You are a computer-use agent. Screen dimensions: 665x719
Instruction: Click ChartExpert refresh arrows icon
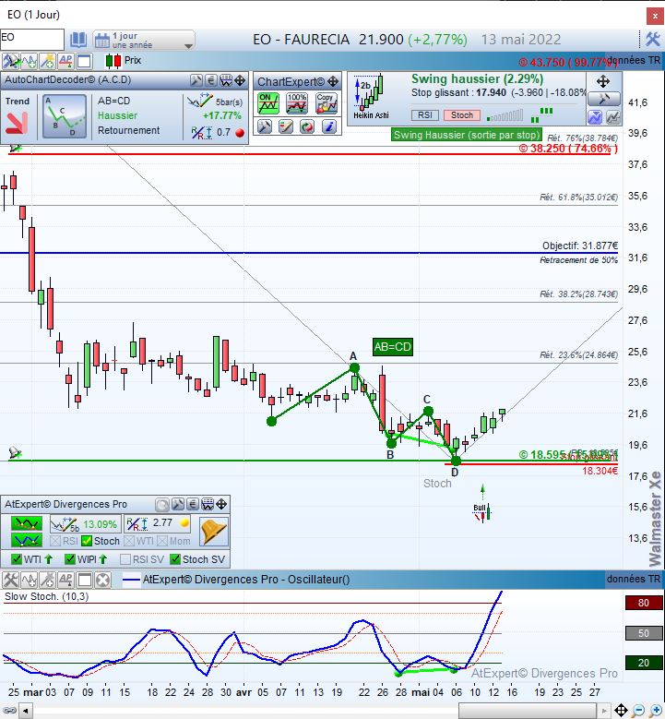[307, 126]
